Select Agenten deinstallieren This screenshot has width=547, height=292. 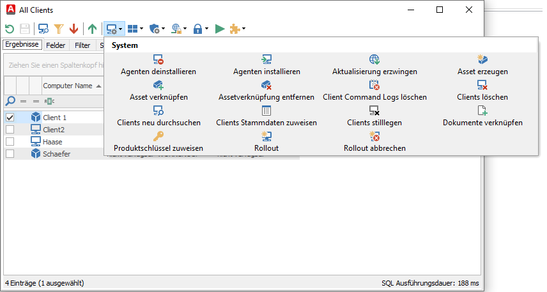158,65
